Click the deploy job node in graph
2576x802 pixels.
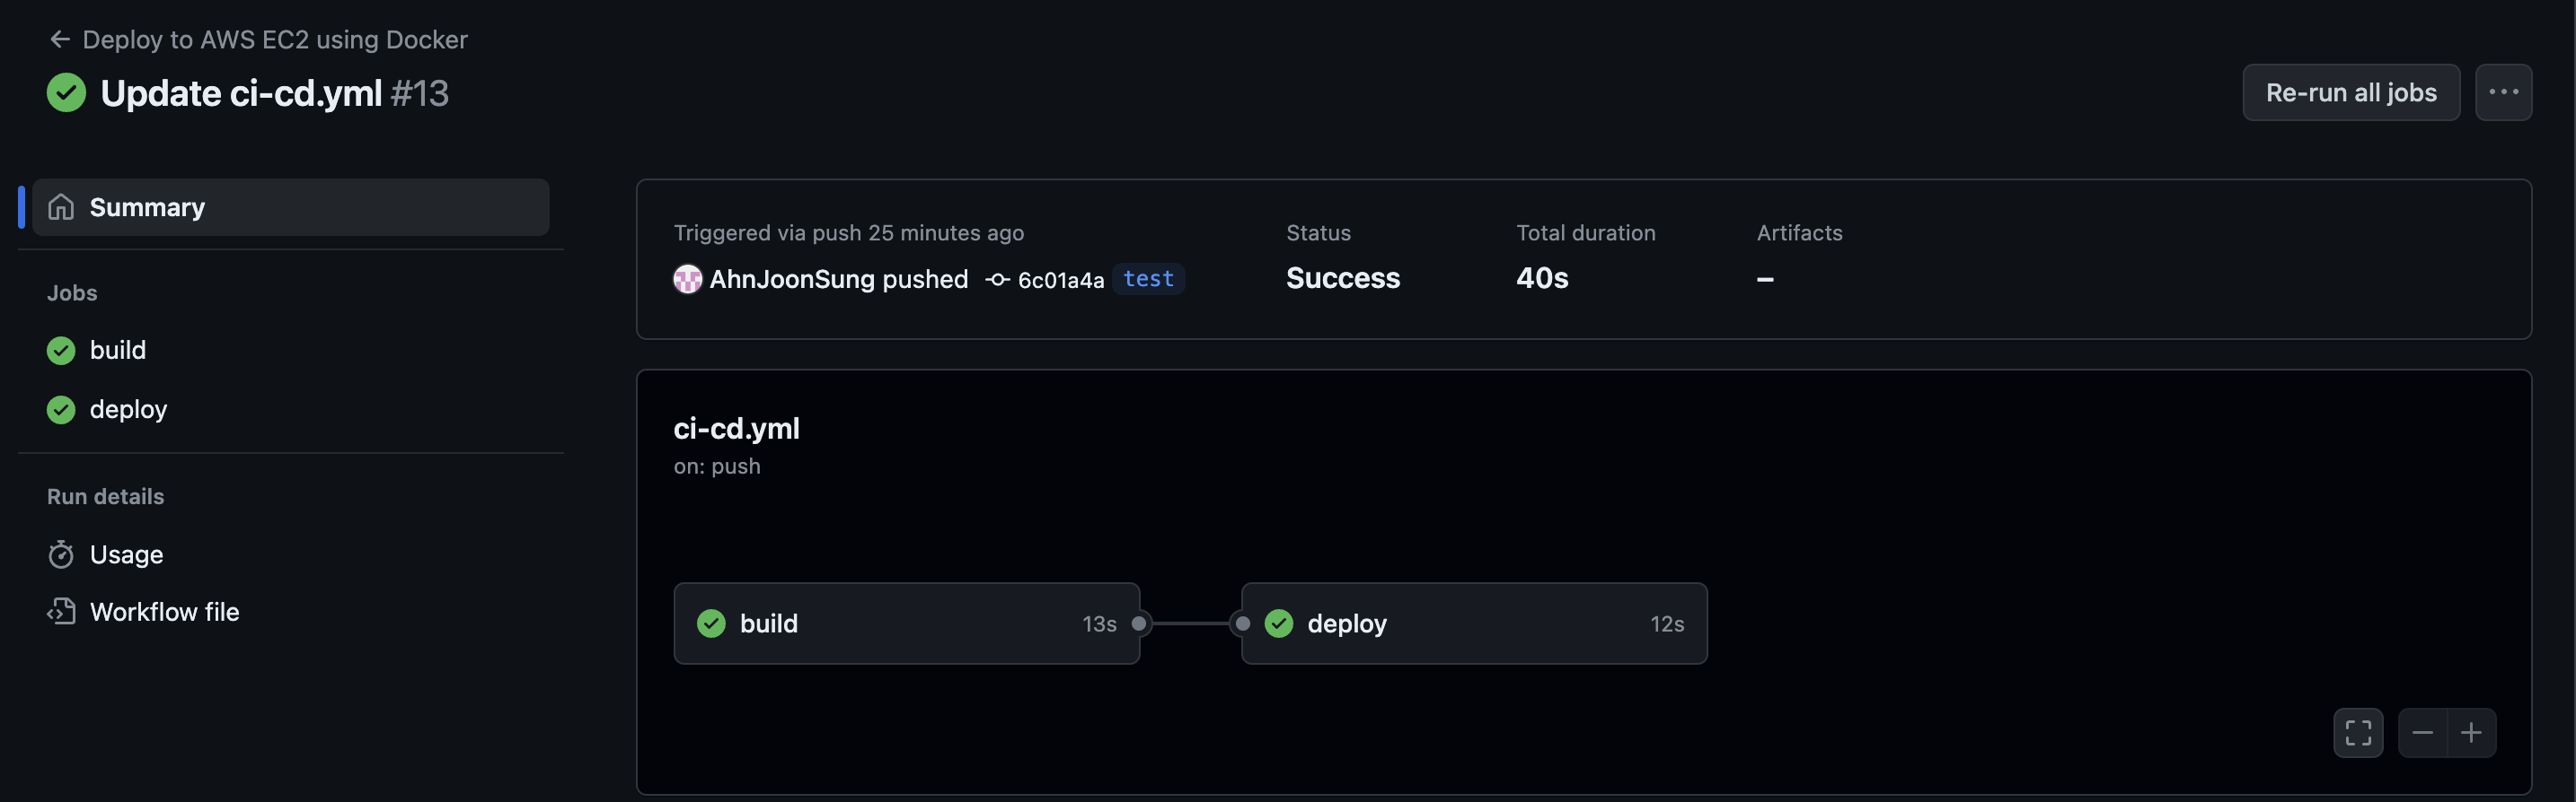point(1474,623)
